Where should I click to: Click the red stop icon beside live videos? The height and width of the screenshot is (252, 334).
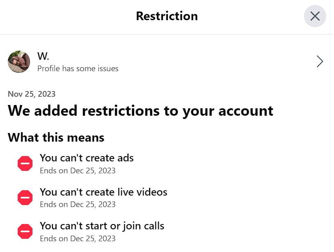[25, 198]
